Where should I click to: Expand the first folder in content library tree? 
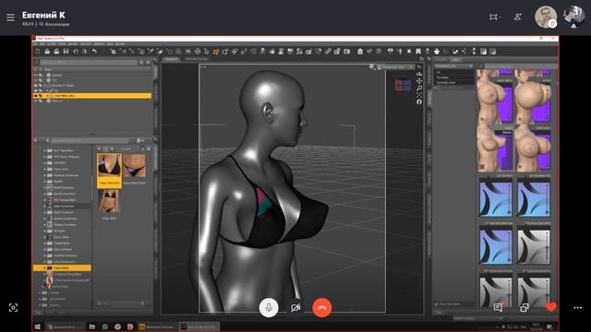coord(45,150)
